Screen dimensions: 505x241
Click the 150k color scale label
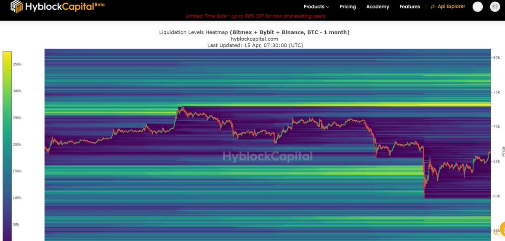click(x=17, y=171)
